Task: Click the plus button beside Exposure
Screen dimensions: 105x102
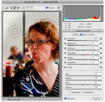Action: pos(101,39)
